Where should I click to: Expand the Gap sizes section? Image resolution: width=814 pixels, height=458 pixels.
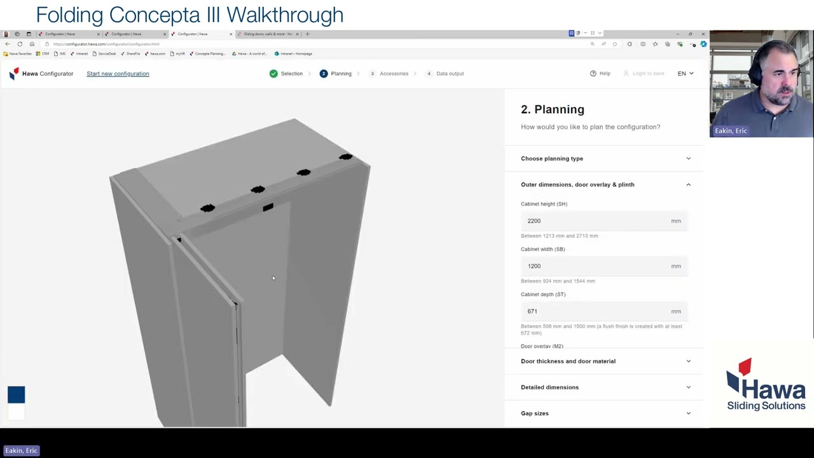pos(605,413)
